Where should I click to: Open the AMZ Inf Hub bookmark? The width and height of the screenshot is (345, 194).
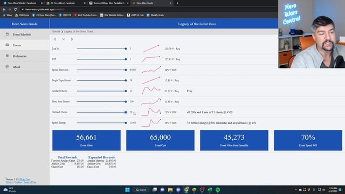(x=135, y=15)
